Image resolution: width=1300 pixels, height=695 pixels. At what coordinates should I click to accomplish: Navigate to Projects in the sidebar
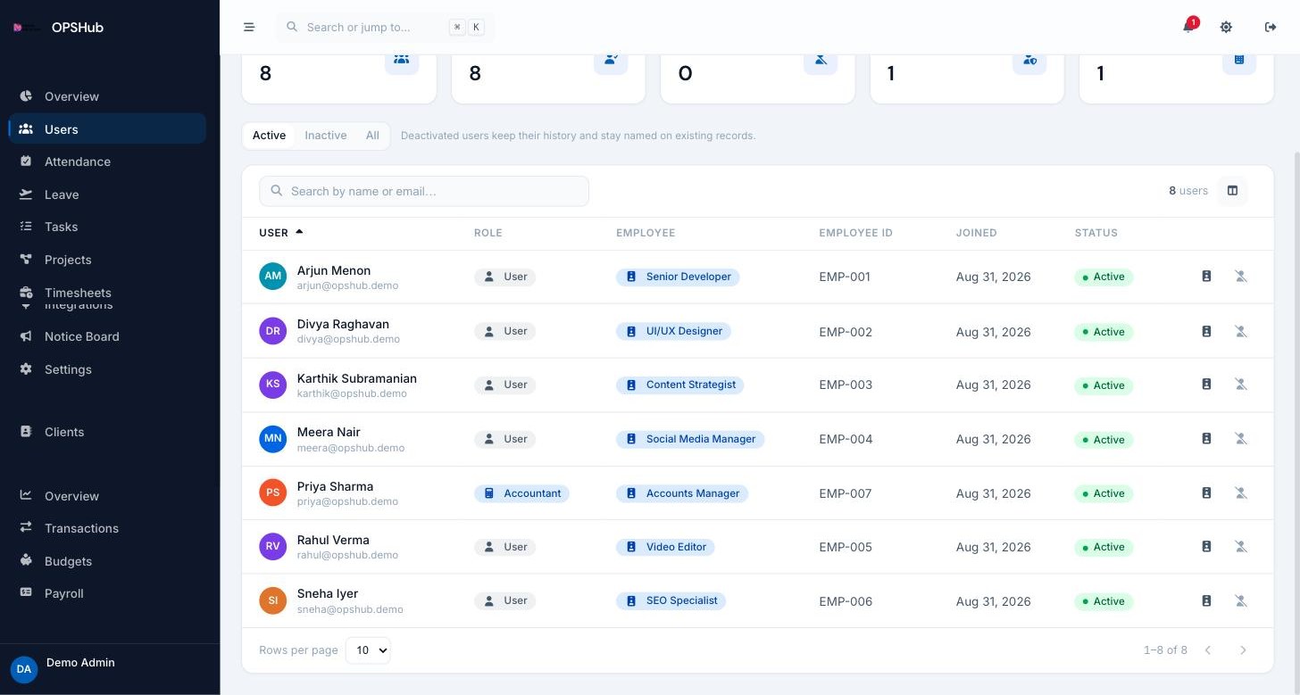107,260
